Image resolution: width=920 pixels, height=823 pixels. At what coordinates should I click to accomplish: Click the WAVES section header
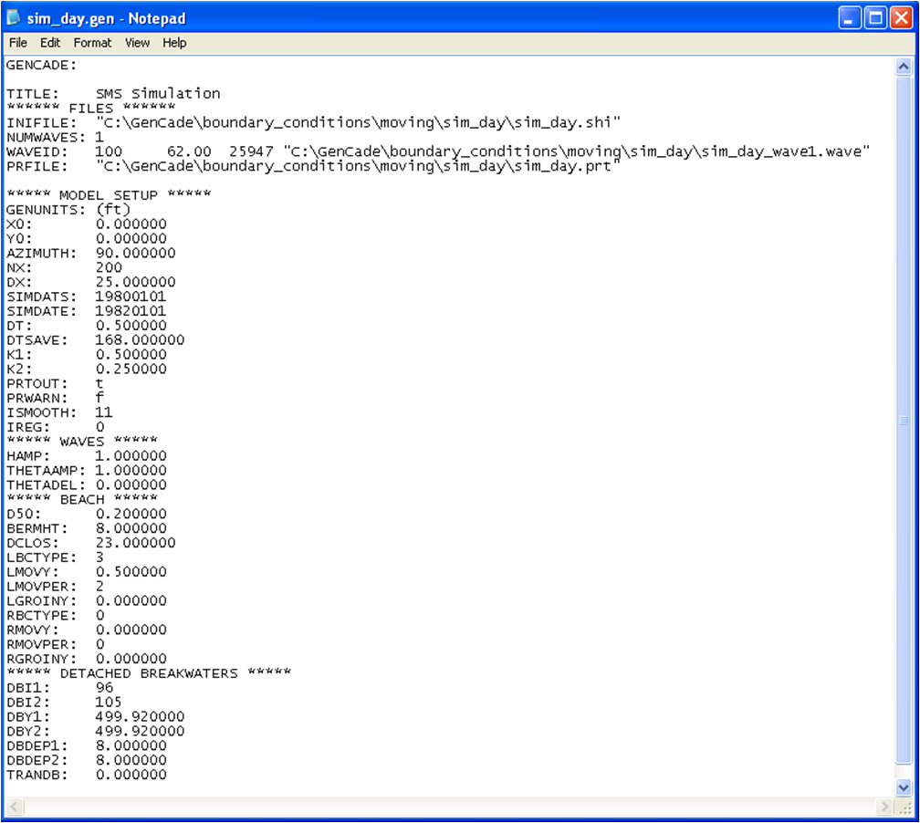click(82, 441)
